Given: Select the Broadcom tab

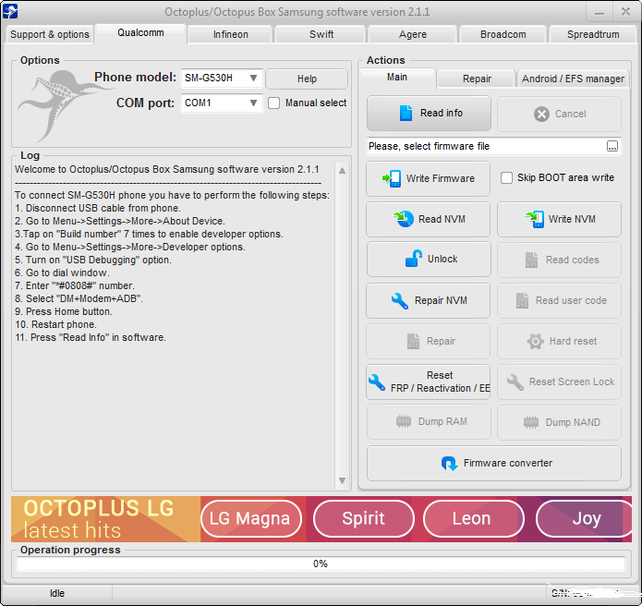Looking at the screenshot, I should coord(503,34).
